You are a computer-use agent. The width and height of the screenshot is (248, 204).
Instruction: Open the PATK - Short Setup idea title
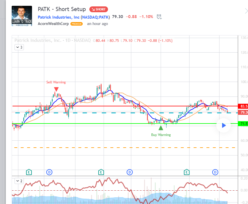coord(62,9)
